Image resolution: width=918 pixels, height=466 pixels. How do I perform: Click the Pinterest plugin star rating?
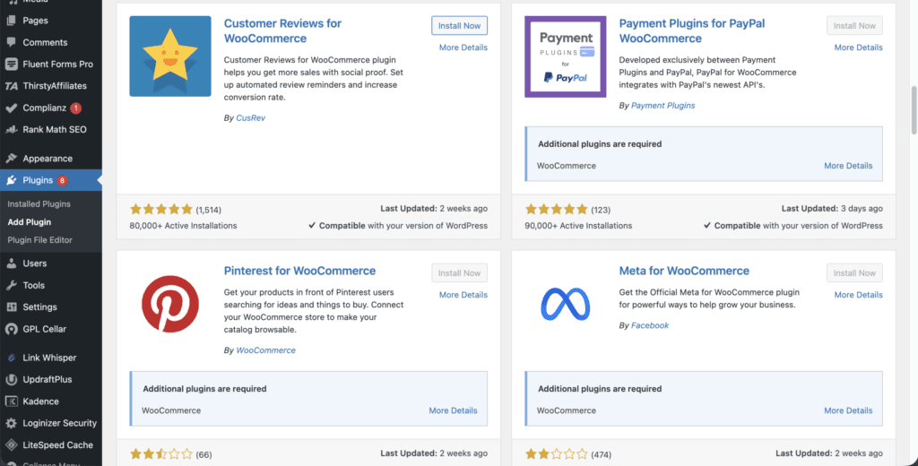161,453
